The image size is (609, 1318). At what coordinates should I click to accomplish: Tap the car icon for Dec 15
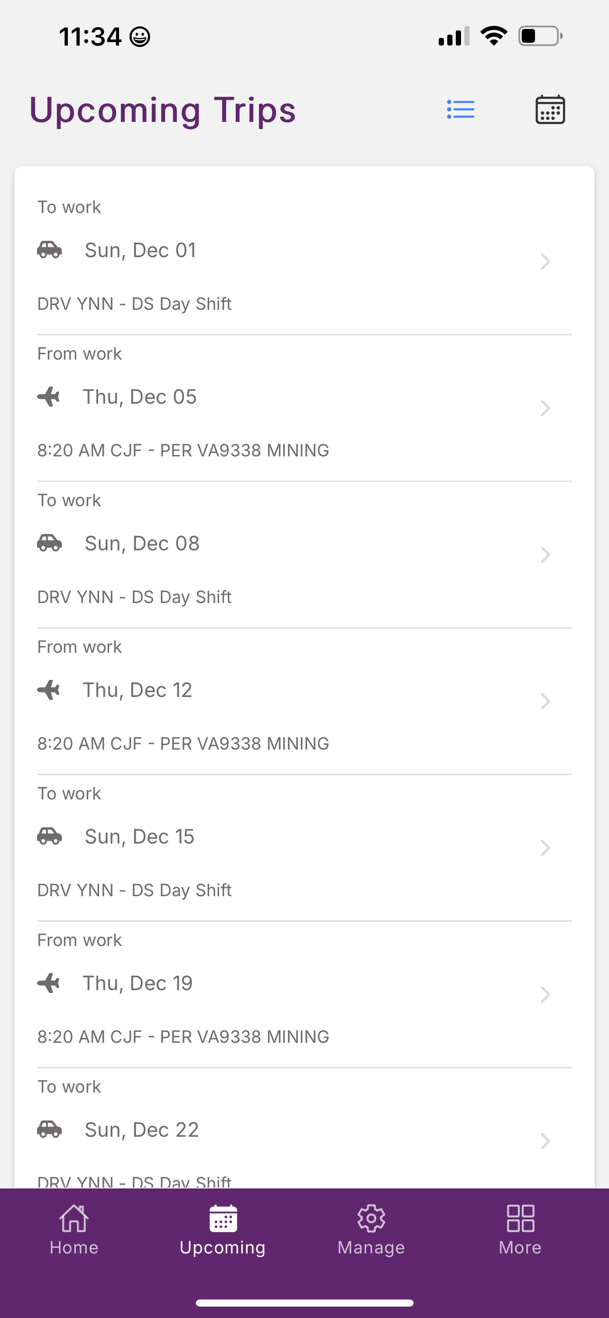[x=50, y=836]
